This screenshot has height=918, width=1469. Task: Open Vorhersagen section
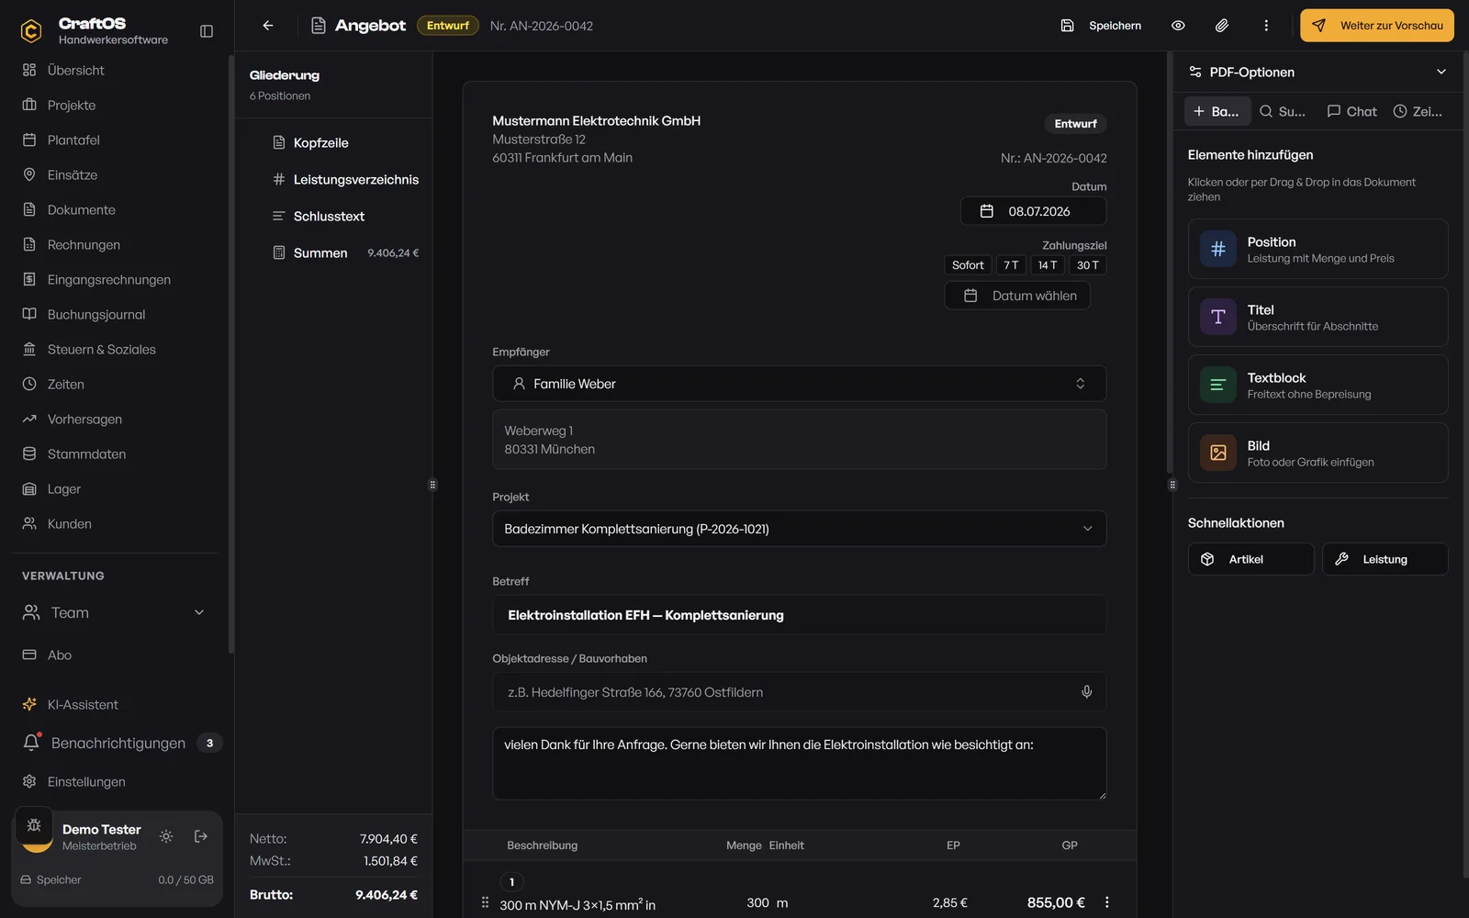tap(115, 419)
